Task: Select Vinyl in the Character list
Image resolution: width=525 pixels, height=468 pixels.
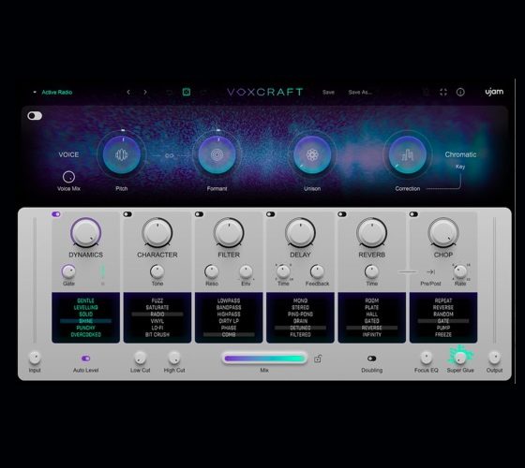Action: (x=157, y=321)
